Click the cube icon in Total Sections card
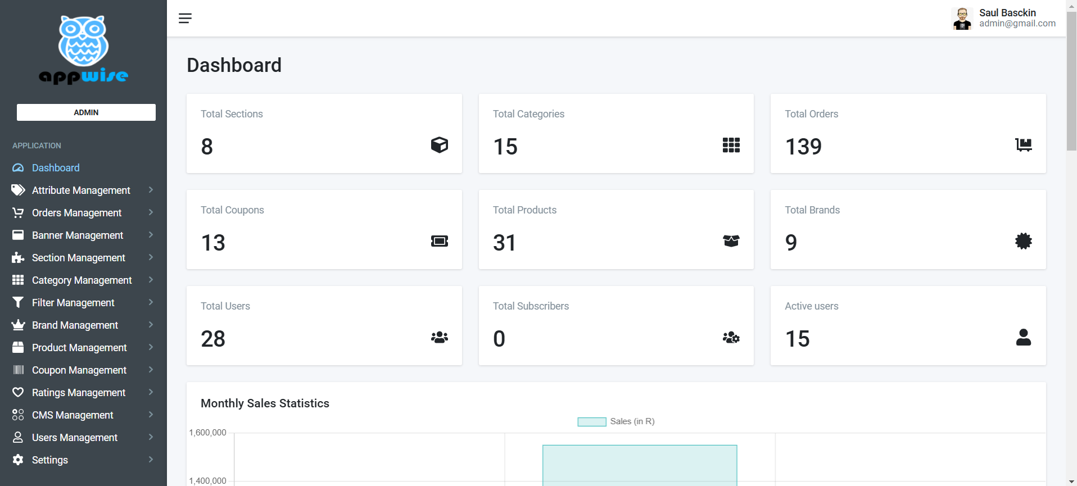 pos(440,145)
